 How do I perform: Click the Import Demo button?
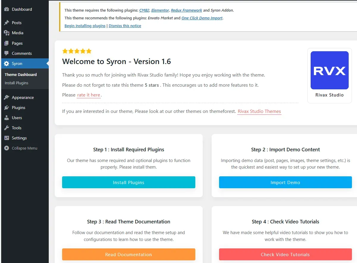tap(285, 182)
